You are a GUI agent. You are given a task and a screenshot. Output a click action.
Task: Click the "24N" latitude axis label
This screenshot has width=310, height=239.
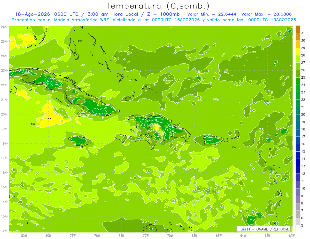tap(4, 56)
